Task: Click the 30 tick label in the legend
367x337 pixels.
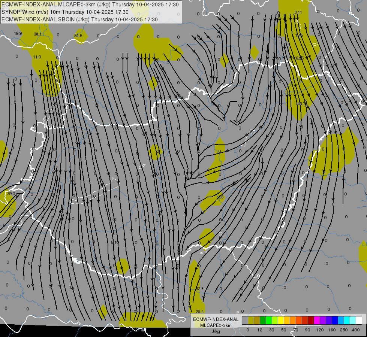Action: coord(272,330)
